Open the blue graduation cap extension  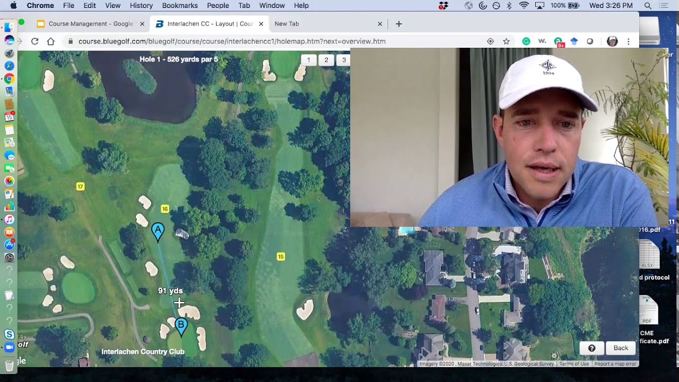tap(574, 41)
